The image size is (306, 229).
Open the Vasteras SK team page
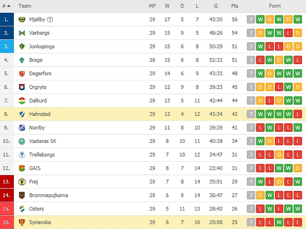(42, 141)
